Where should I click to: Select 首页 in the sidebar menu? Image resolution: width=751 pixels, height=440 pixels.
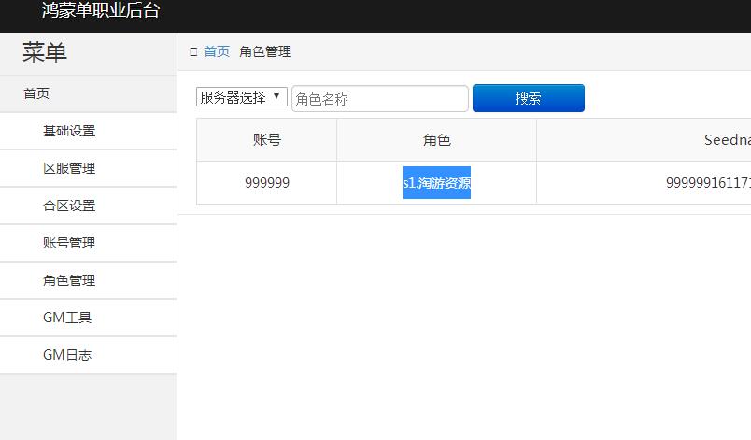pos(36,93)
